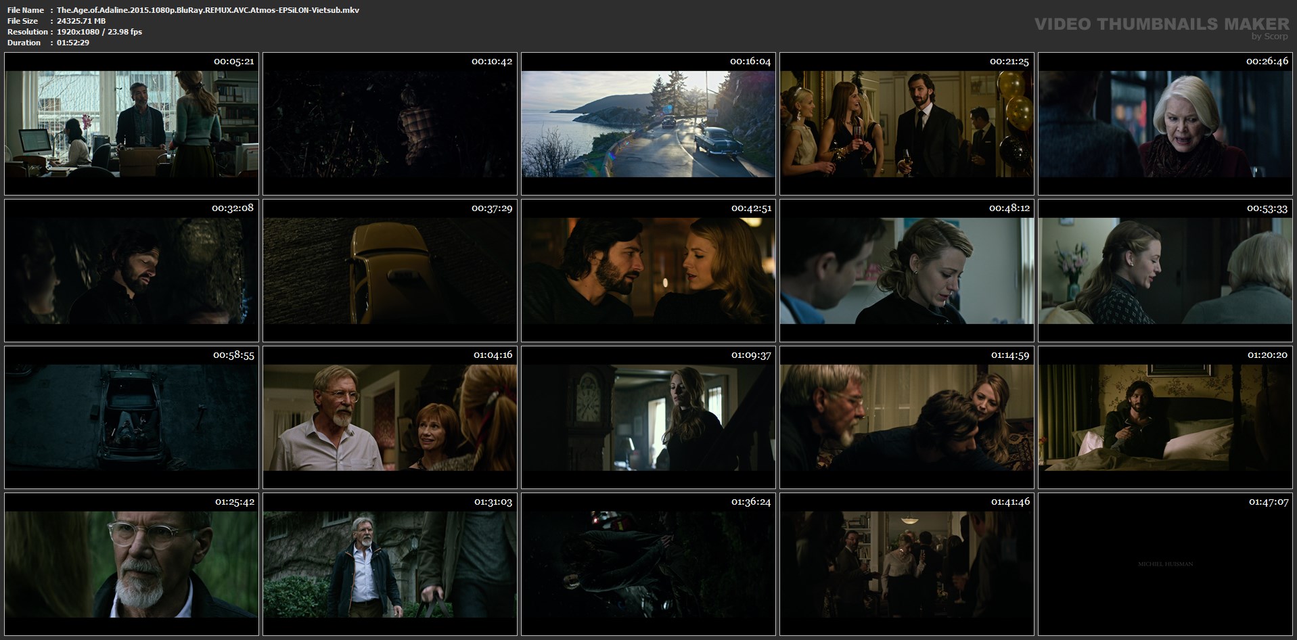Open the yellow taxi thumbnail at 00:37:29
This screenshot has width=1297, height=640.
[390, 271]
